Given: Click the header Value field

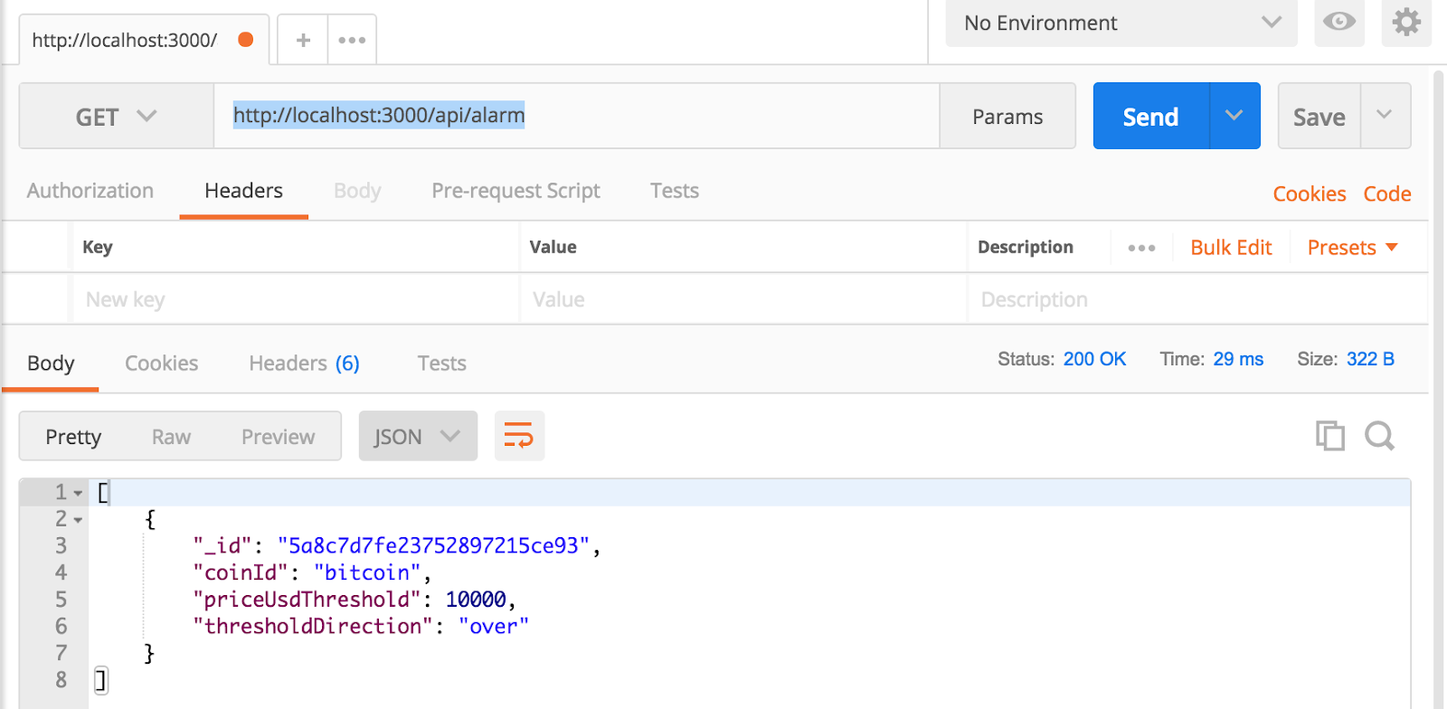Looking at the screenshot, I should click(743, 299).
